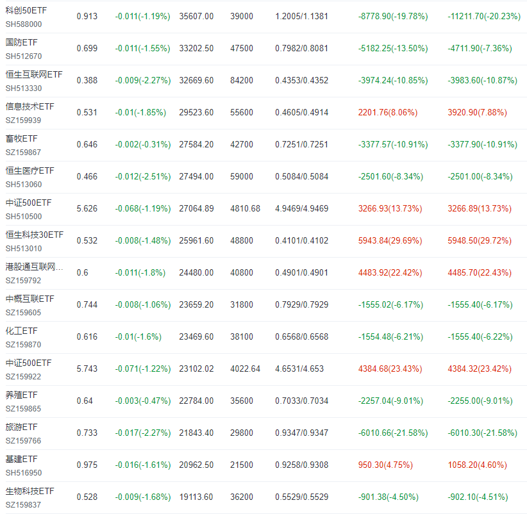The width and height of the screenshot is (527, 514).
Task: Select change -0.017(-2.27%) for 旅游ETF
Action: coord(143,433)
